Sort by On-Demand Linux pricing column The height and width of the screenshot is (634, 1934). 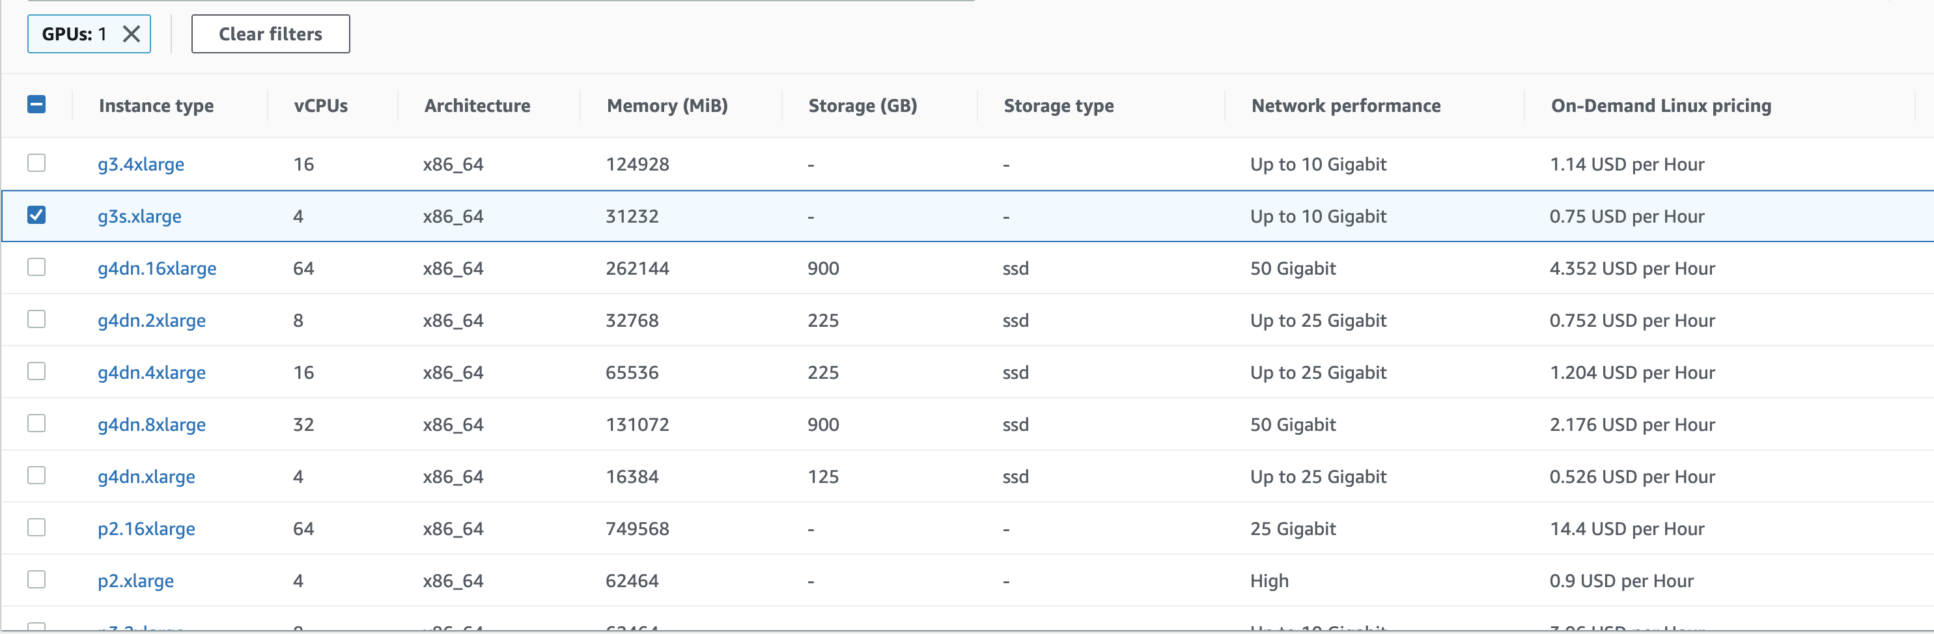1660,105
